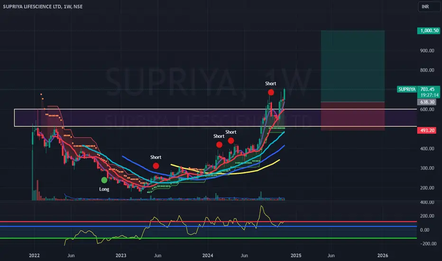Click the 800.00 price axis label
The height and width of the screenshot is (261, 442).
coord(427,70)
